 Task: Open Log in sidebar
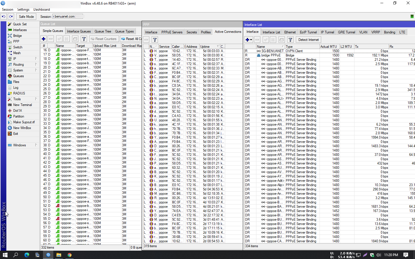16,88
